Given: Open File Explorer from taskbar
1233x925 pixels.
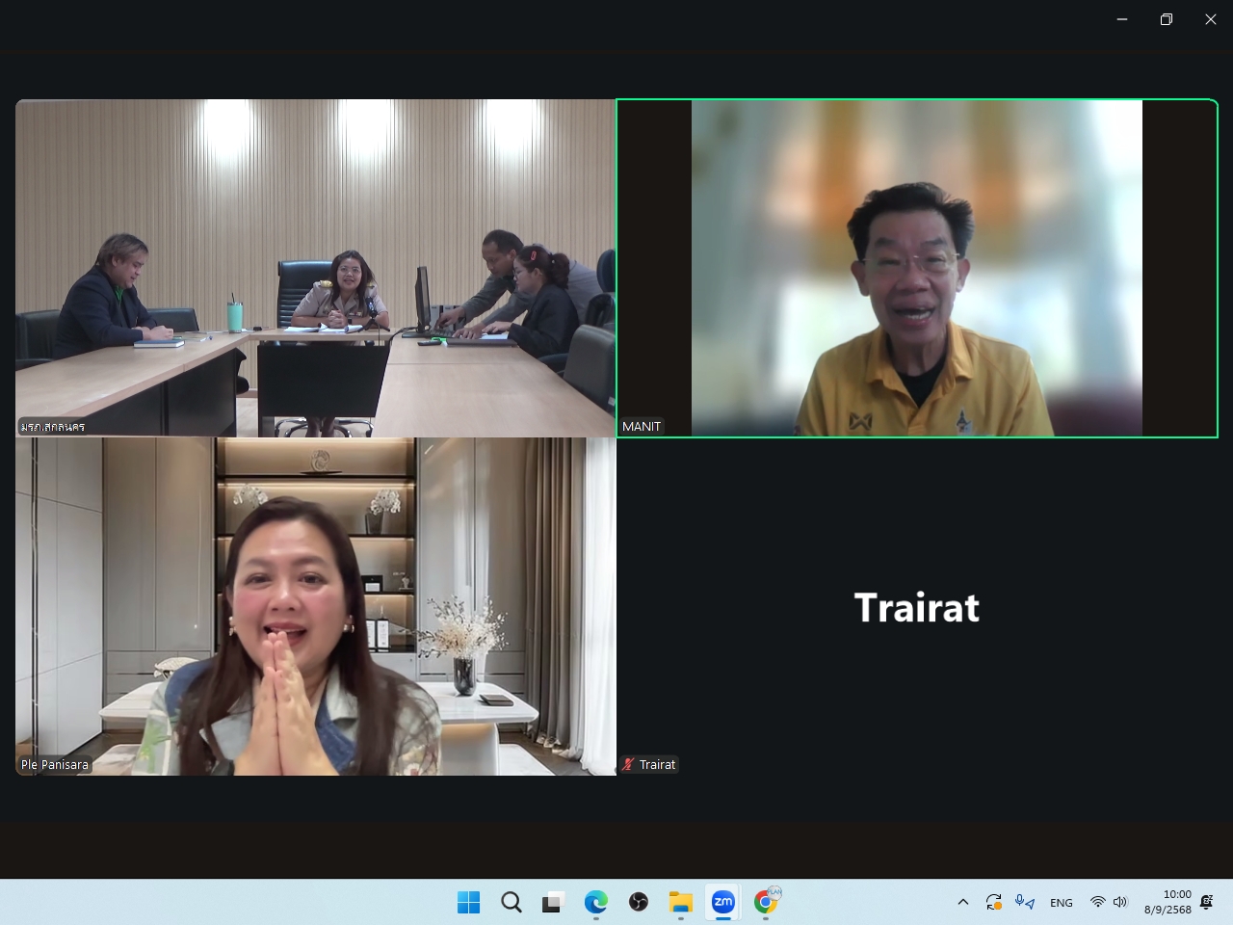Looking at the screenshot, I should 681,902.
